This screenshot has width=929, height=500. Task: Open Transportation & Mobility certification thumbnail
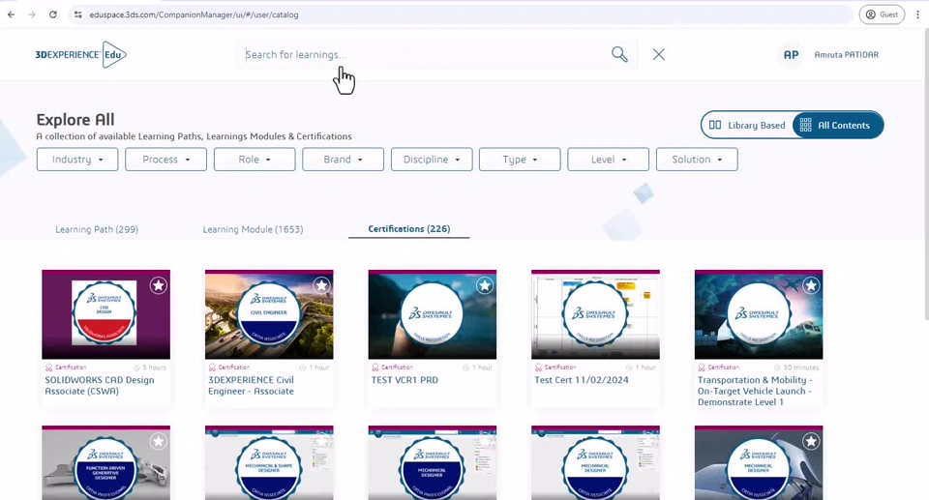pos(759,314)
